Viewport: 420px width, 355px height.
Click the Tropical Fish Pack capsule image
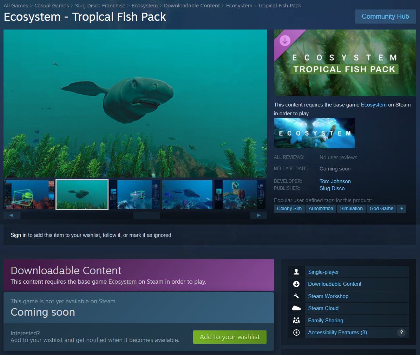click(x=345, y=63)
